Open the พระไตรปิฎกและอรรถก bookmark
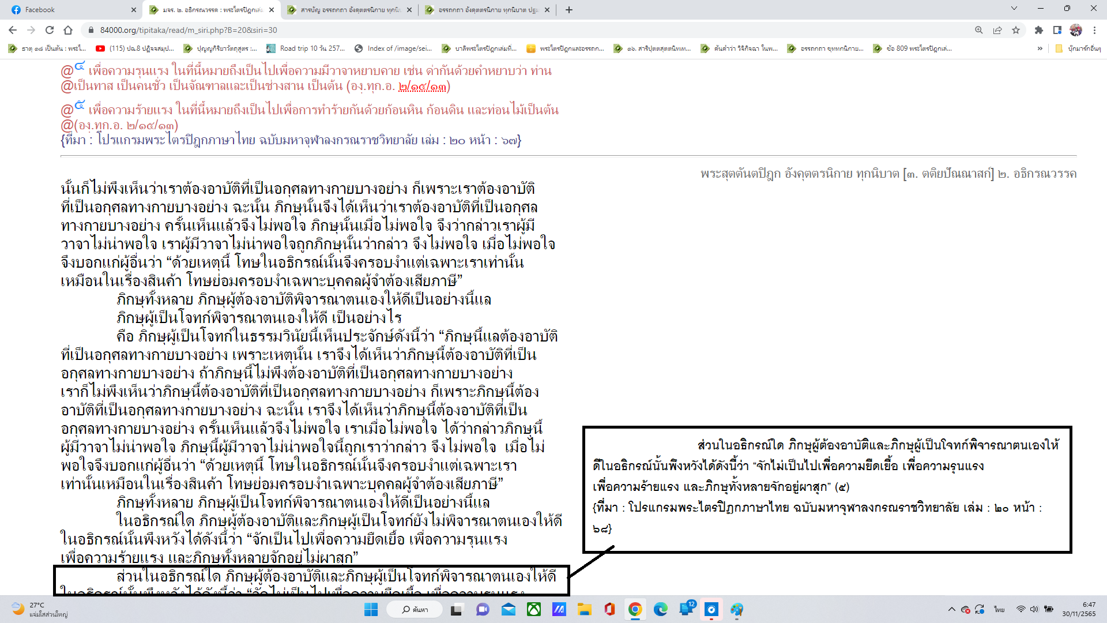Image resolution: width=1107 pixels, height=623 pixels. [x=566, y=48]
